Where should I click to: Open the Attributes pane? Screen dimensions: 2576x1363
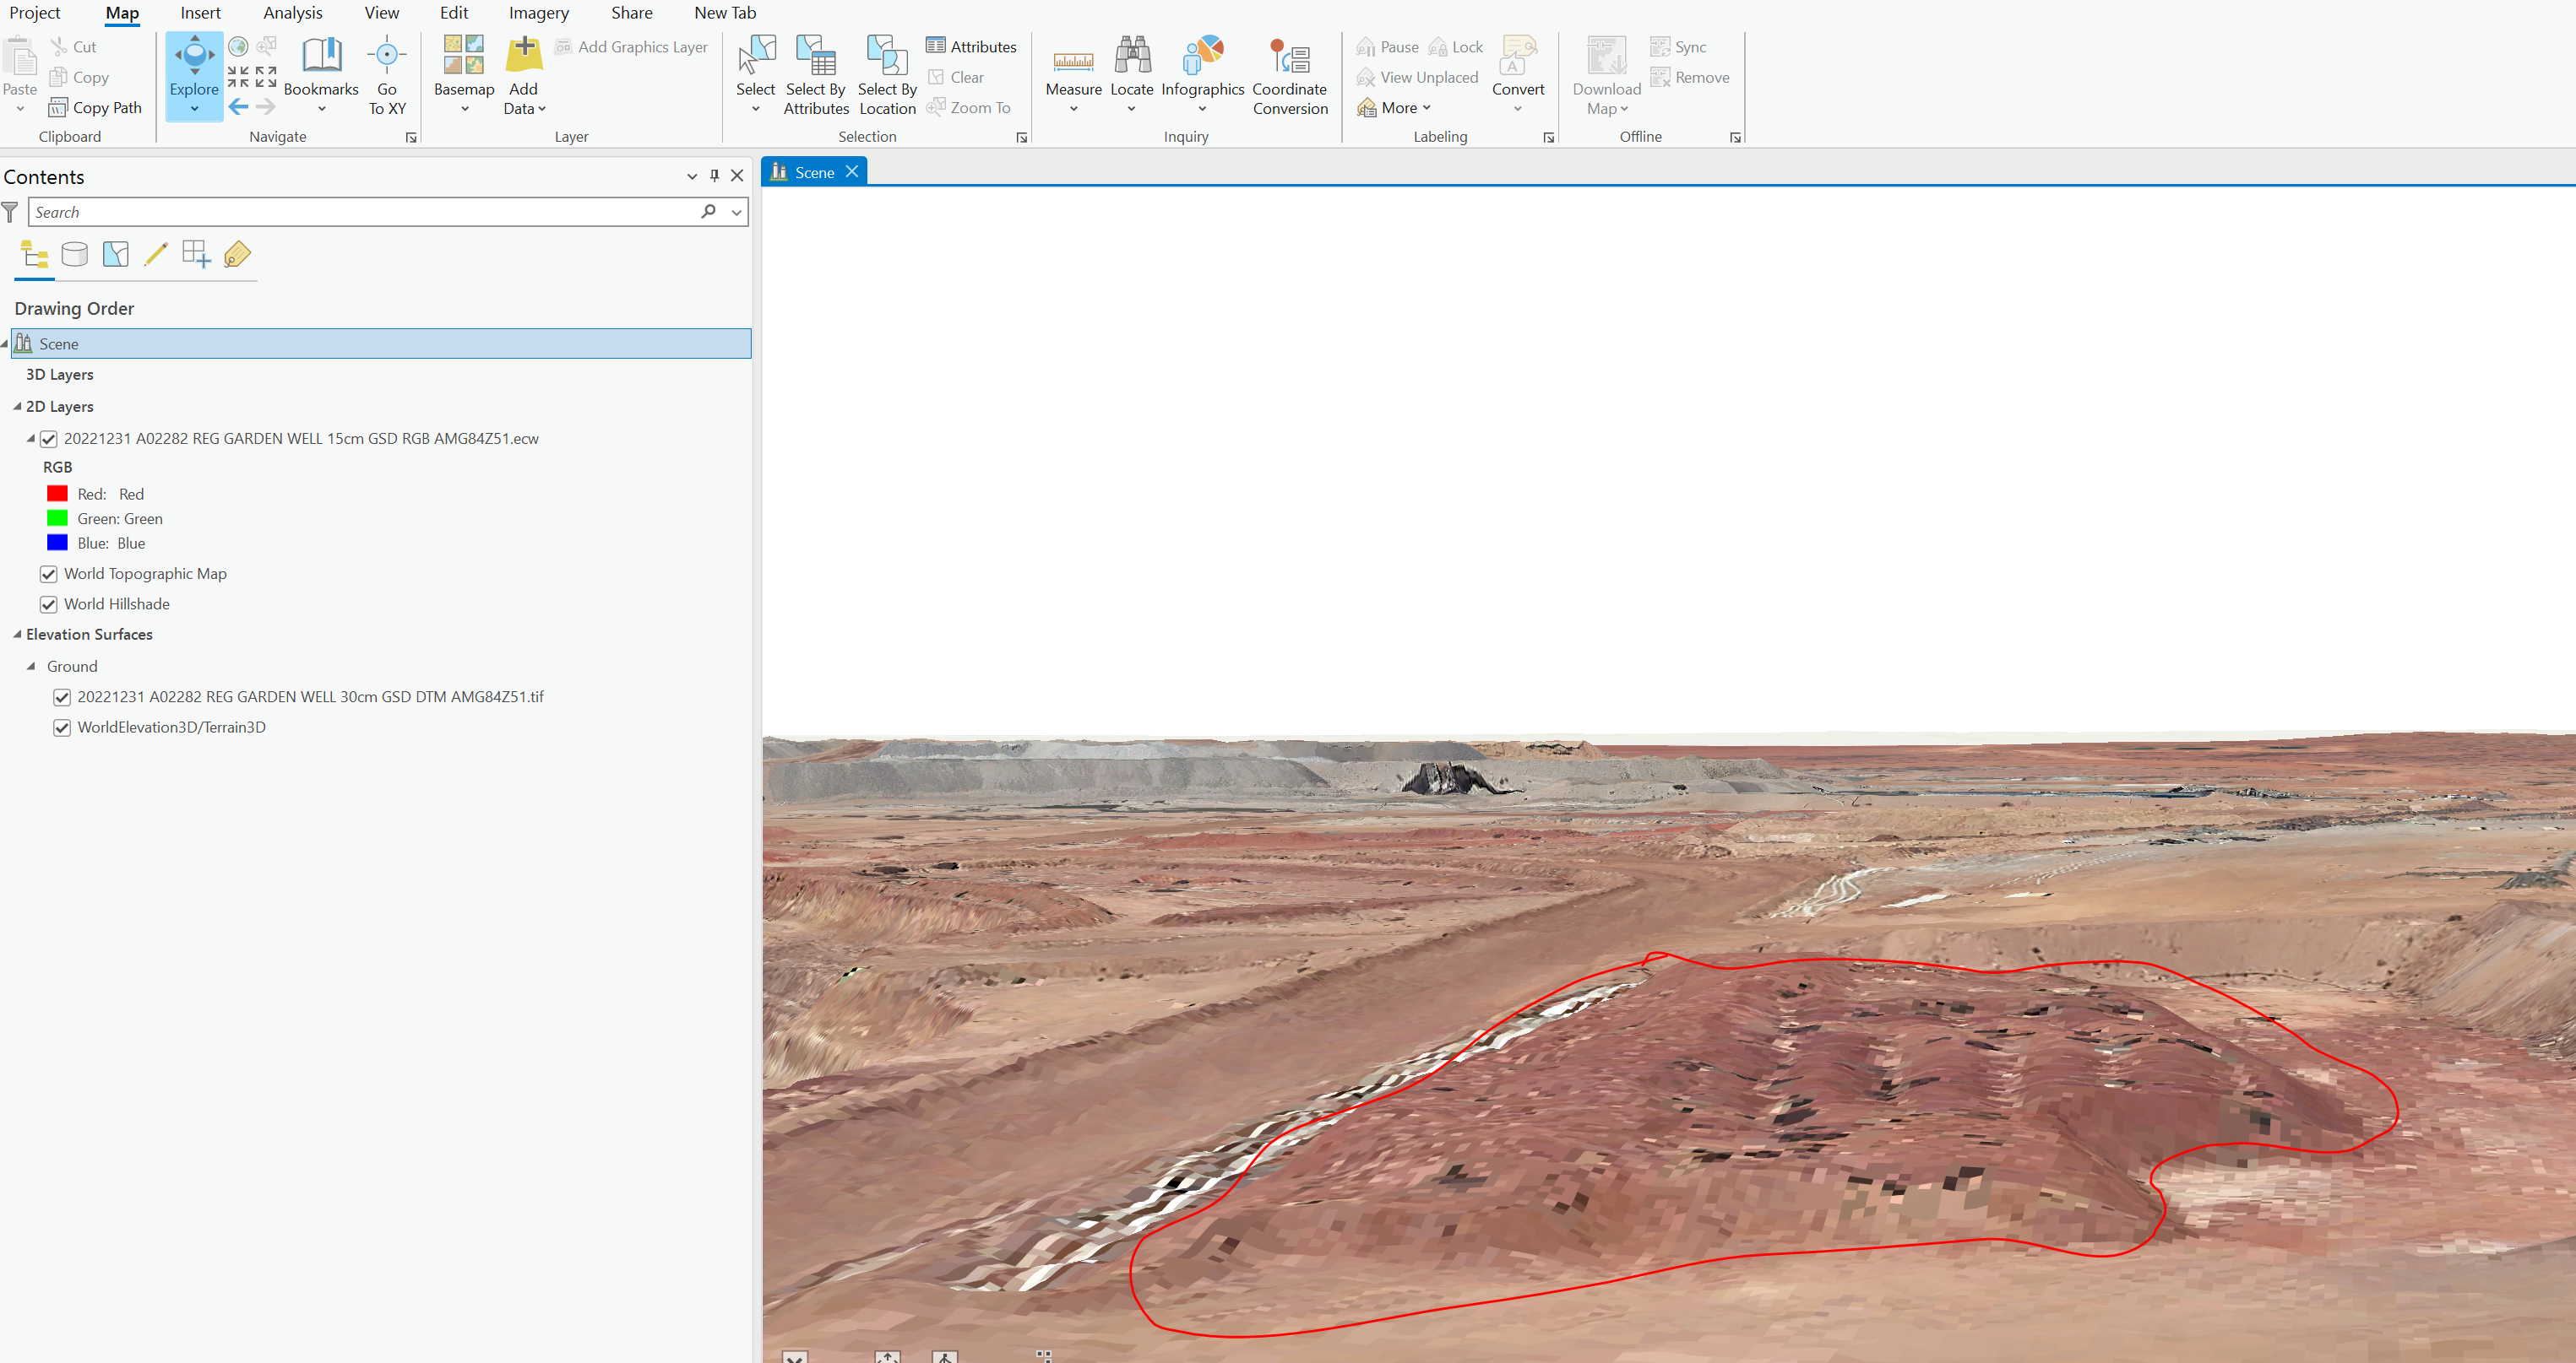[x=971, y=47]
